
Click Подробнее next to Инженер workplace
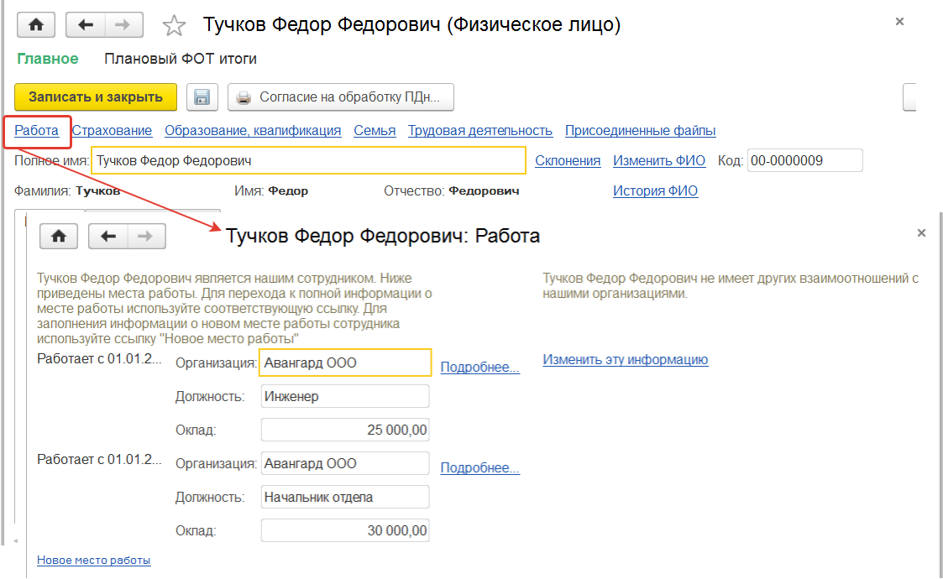[479, 367]
